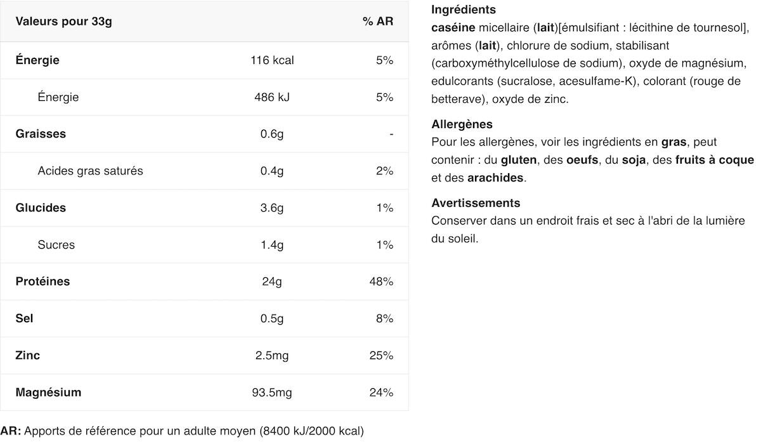Image resolution: width=761 pixels, height=444 pixels.
Task: Click the Zinc 2.5mg value
Action: coord(272,355)
